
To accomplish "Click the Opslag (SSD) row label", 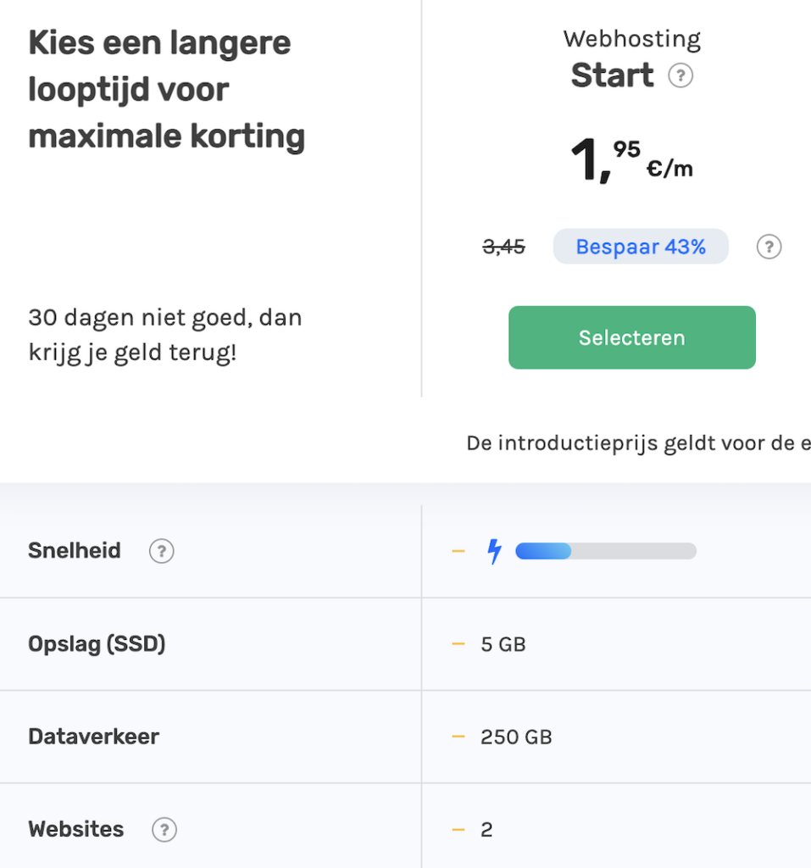I will [97, 644].
